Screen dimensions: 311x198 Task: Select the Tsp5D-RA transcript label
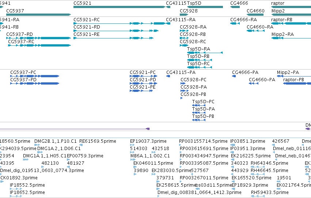[198, 49]
